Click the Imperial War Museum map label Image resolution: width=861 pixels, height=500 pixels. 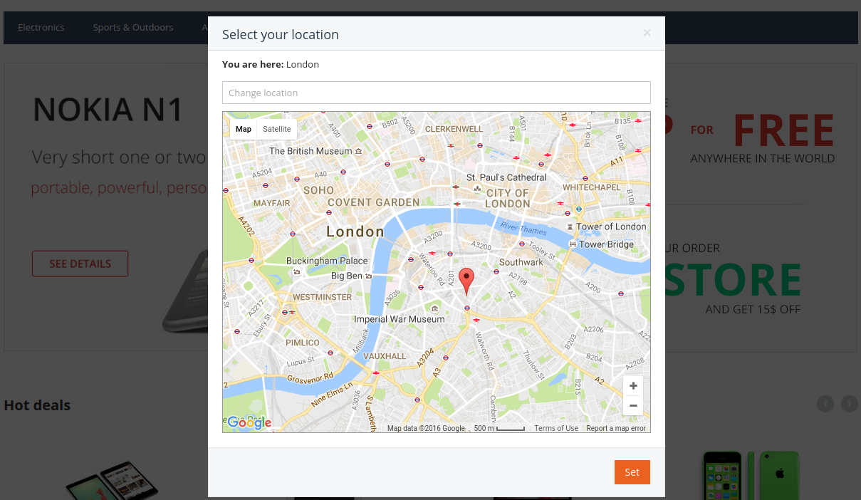point(400,319)
